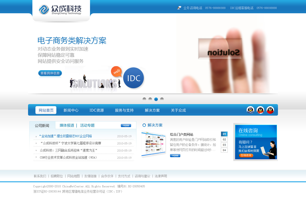Click the blue IDC circle icon
The image size is (306, 197).
point(134,78)
